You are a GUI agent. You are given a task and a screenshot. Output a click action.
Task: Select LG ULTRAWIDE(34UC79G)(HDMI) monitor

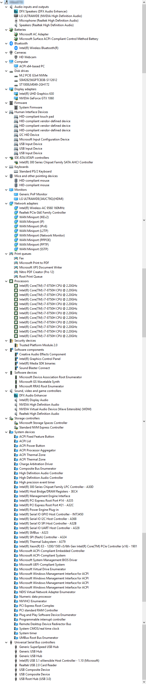(41, 199)
